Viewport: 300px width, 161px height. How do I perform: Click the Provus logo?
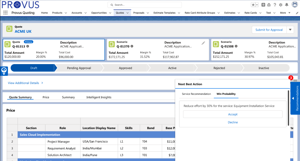21,5
